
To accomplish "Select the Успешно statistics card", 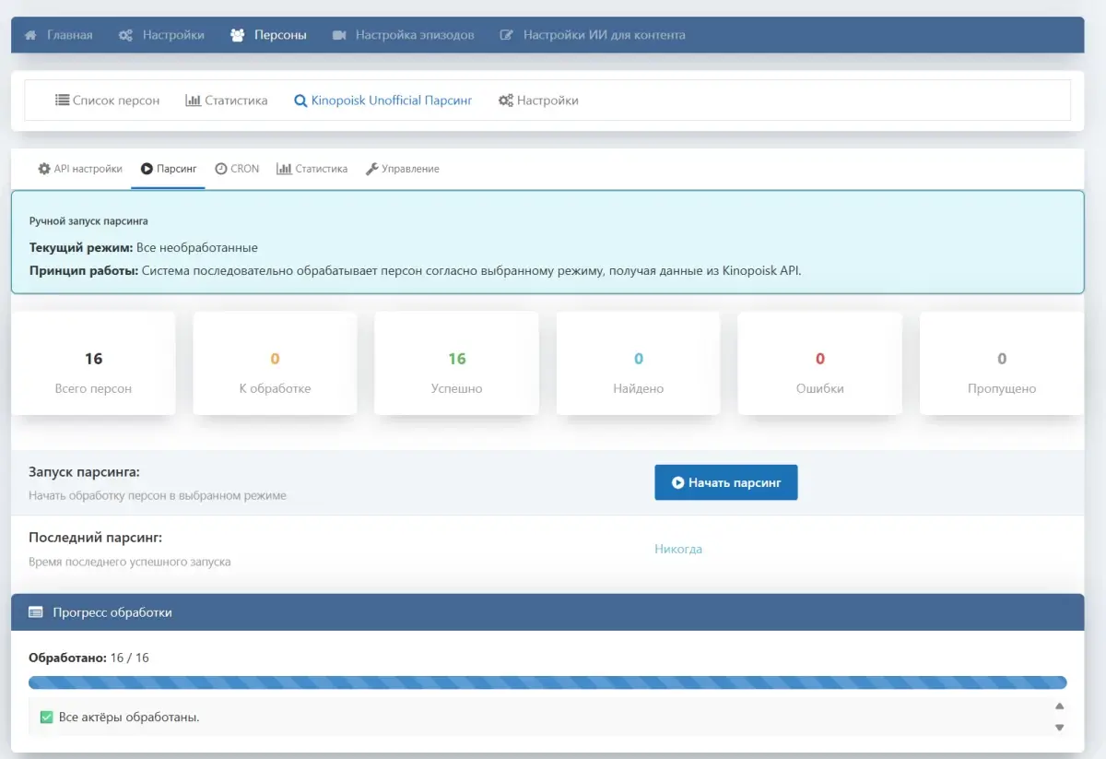I will [456, 363].
